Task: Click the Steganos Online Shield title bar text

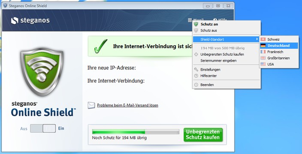Action: click(28, 6)
